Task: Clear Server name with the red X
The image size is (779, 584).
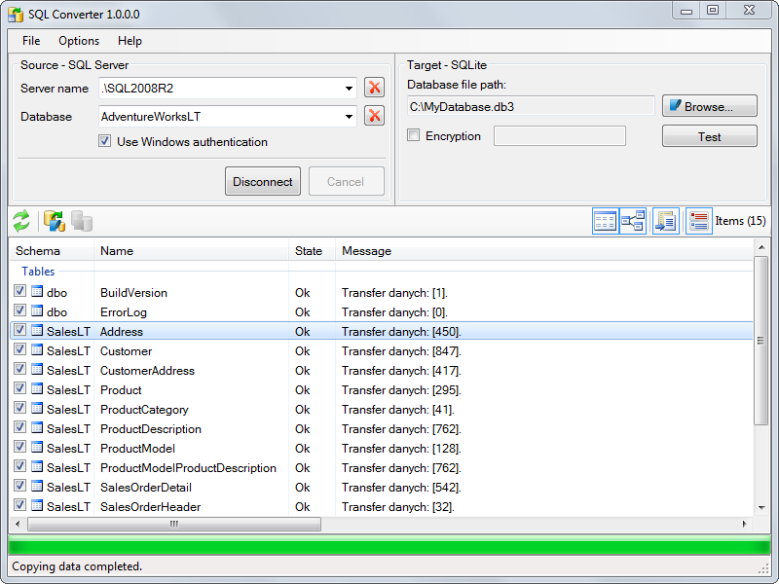Action: click(374, 88)
